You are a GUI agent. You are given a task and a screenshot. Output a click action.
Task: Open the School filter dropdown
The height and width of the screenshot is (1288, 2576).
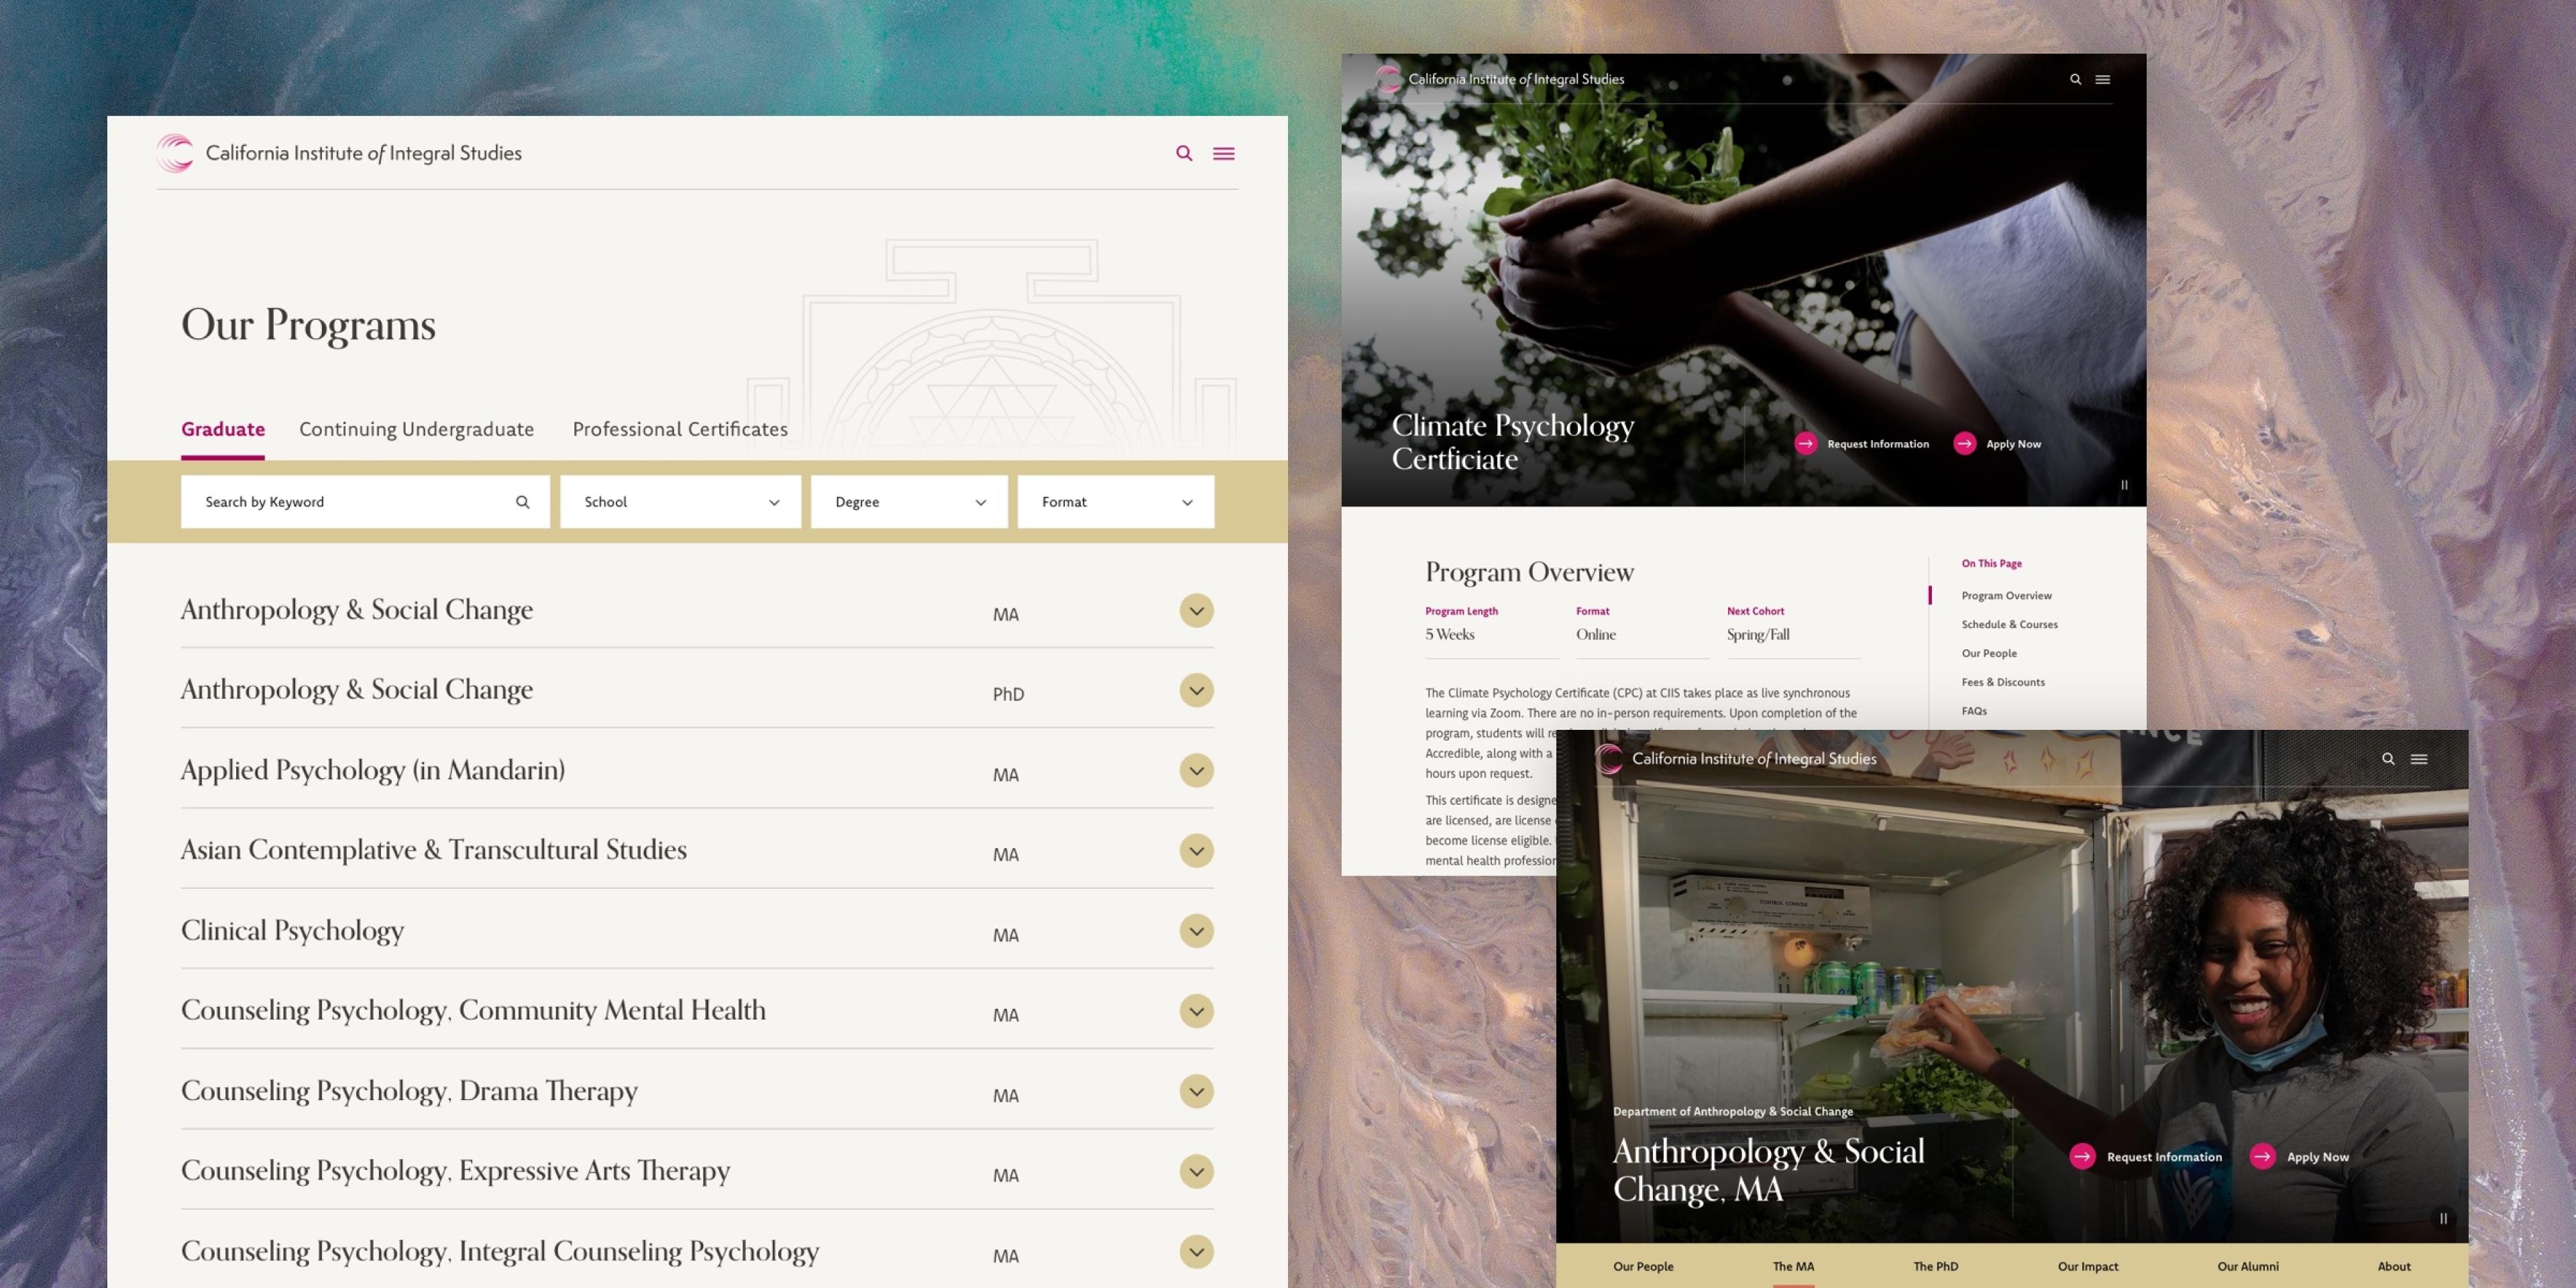tap(680, 502)
